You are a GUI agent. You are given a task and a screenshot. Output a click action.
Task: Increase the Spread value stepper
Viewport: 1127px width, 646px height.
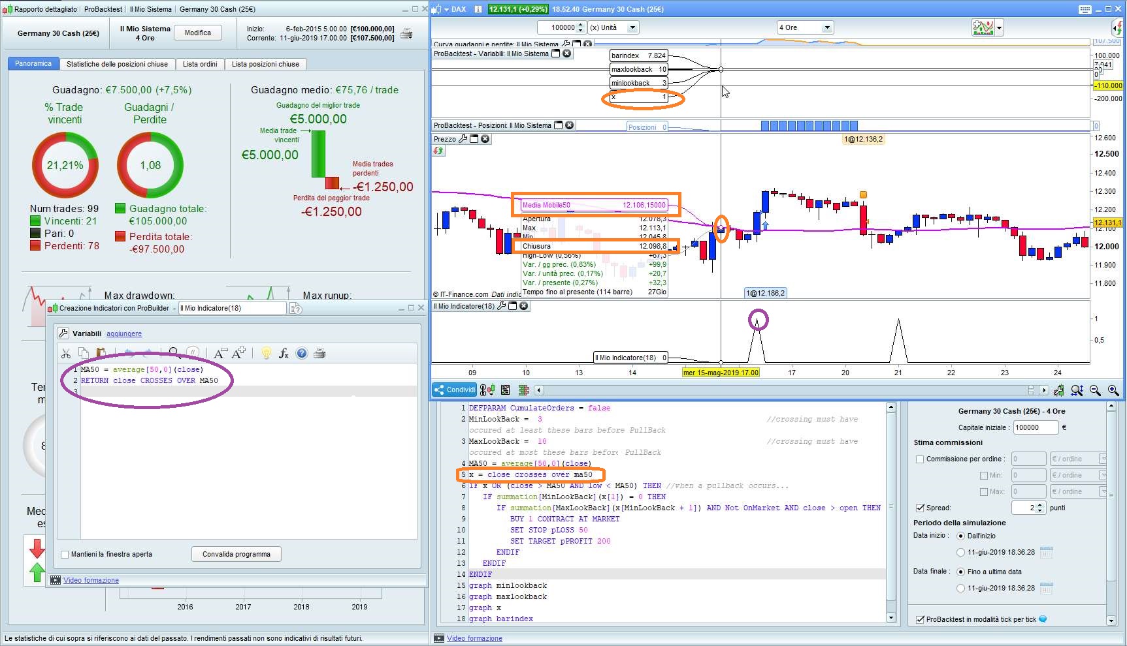[x=1040, y=504]
